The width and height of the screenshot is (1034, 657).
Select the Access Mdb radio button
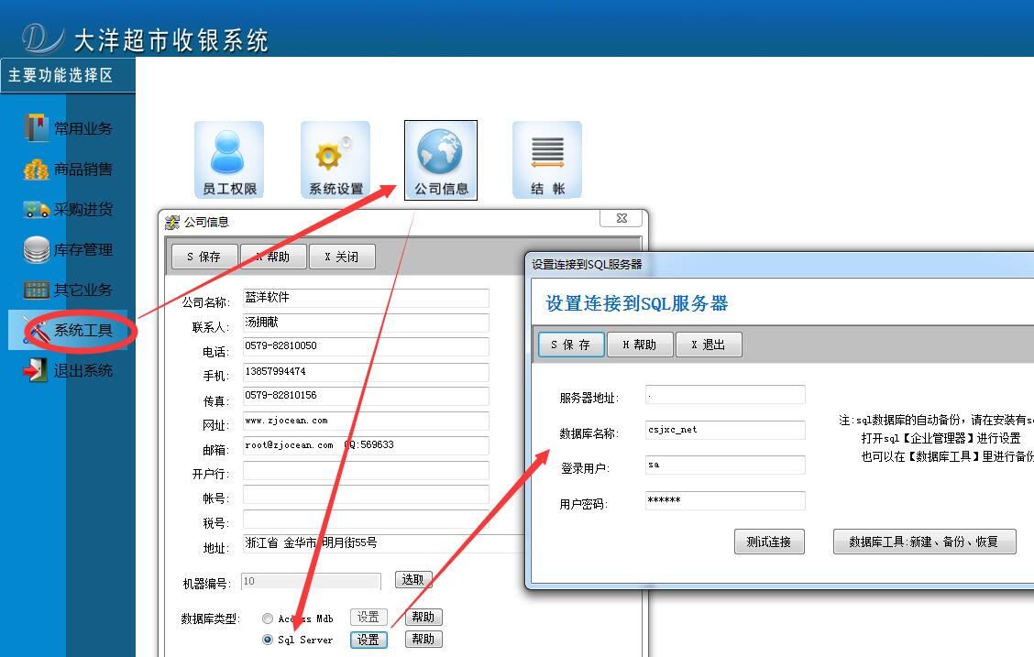(x=268, y=619)
